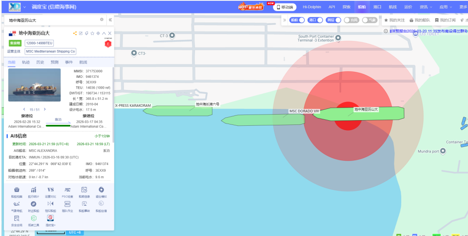Screen dimensions: 468x236
Task: Open the 船舶档案 ship archive icon
Action: [16, 190]
